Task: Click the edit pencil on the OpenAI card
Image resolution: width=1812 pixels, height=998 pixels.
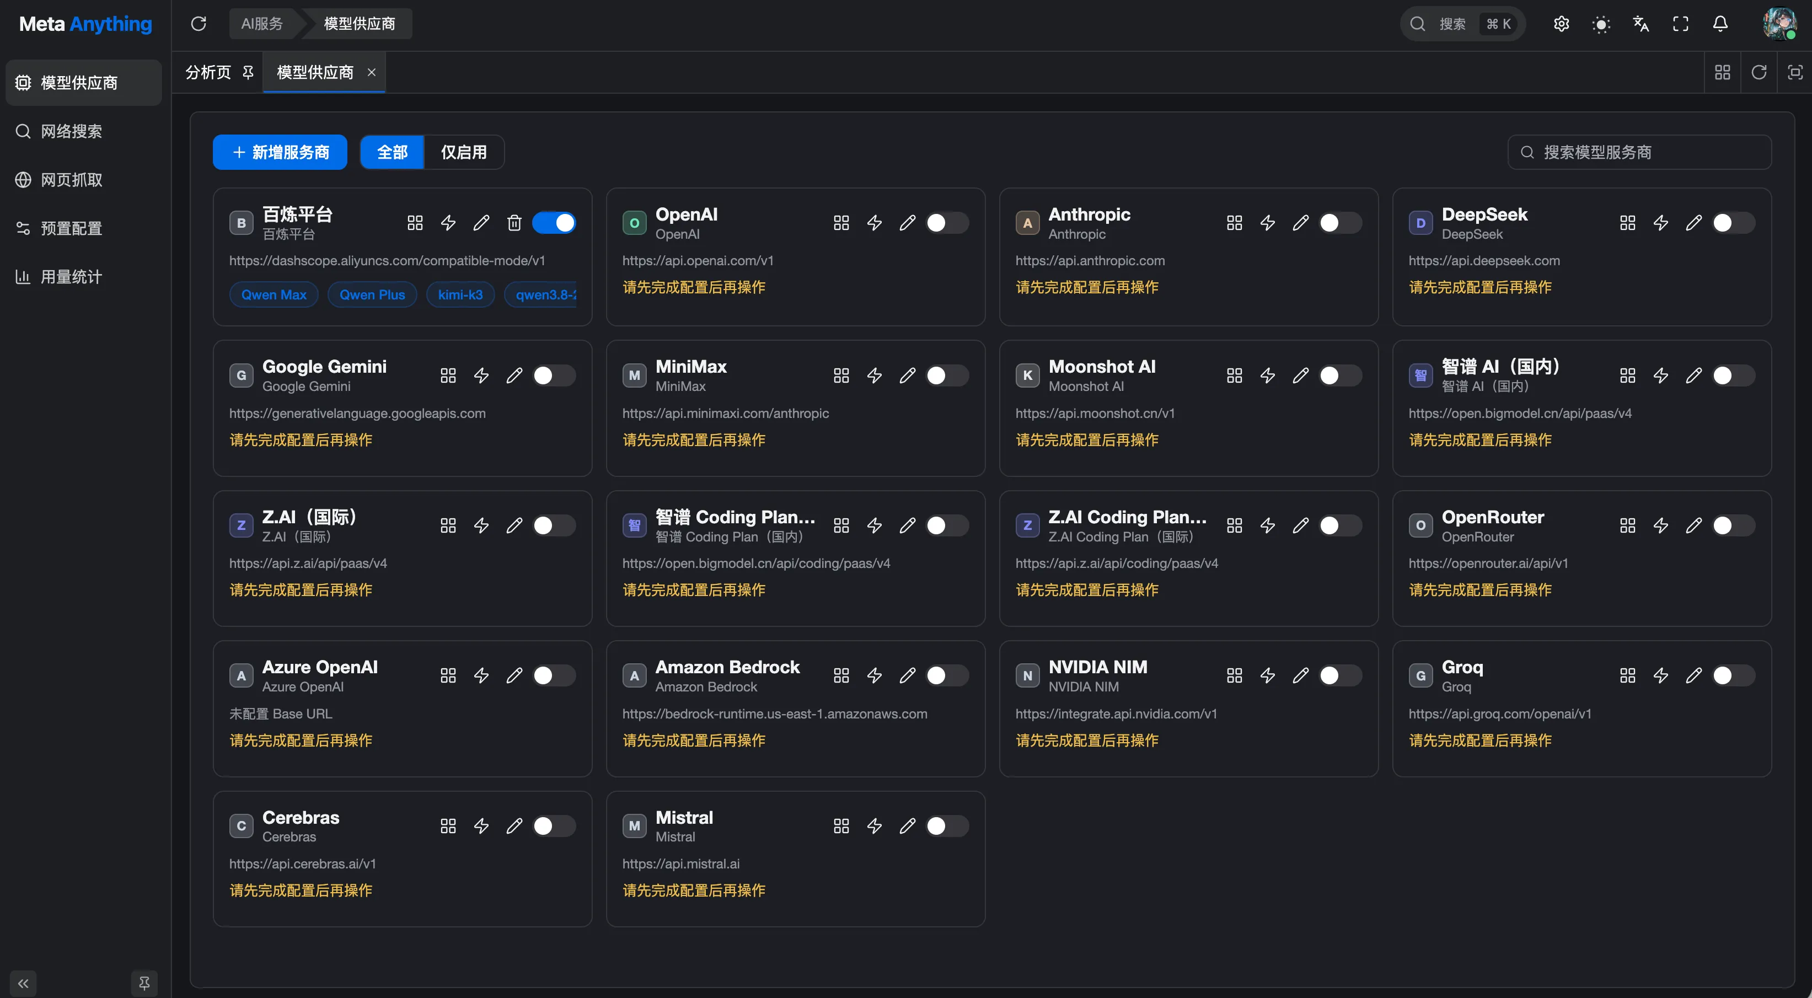Action: (908, 223)
